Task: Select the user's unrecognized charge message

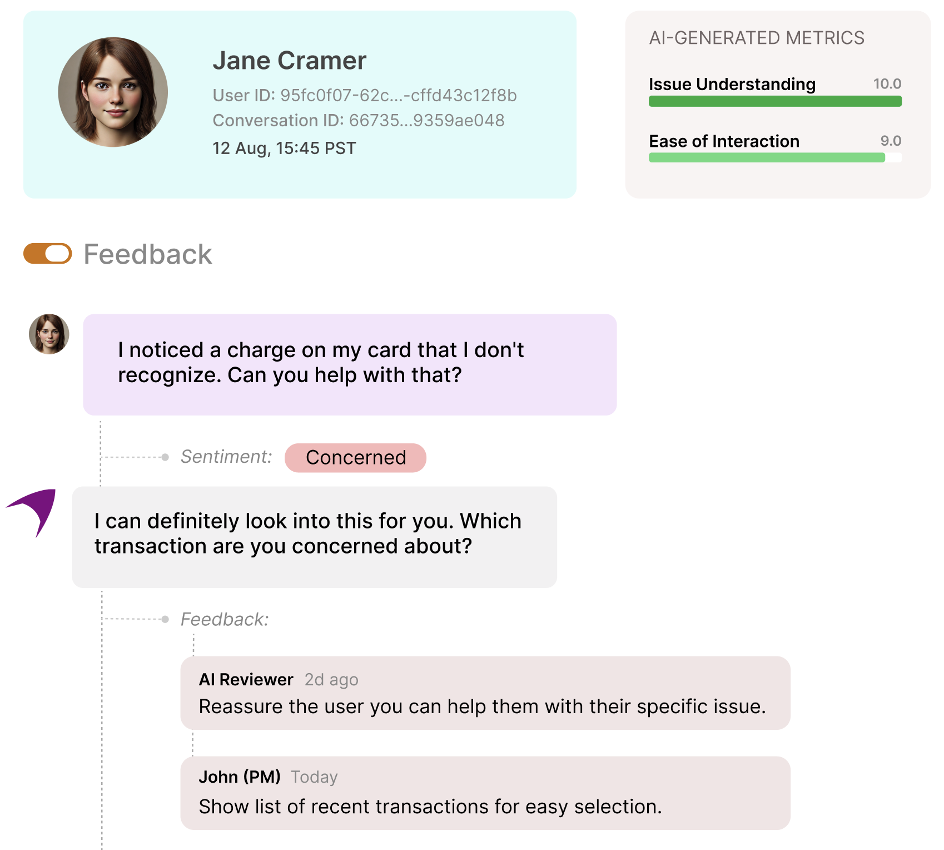Action: pyautogui.click(x=350, y=364)
